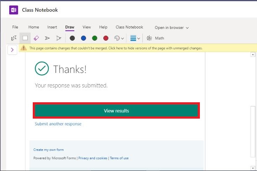
Task: Click the Math tool icon
Action: [149, 38]
